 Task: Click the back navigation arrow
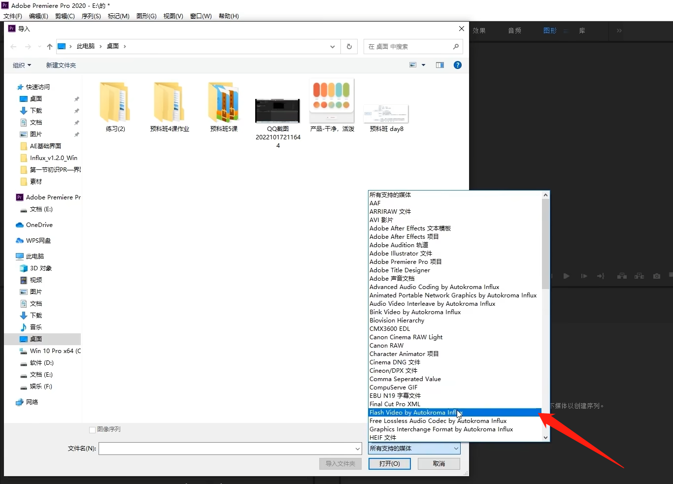pyautogui.click(x=13, y=47)
